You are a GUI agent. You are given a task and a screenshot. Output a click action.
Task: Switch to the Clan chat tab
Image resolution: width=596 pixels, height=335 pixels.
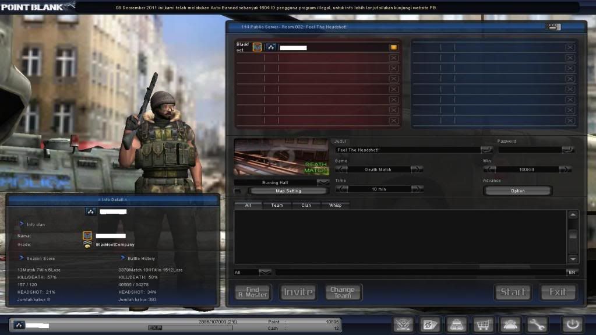(306, 205)
